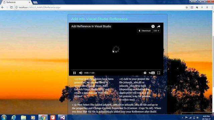
Task: Show hidden tray icons arrow
Action: tap(183, 118)
